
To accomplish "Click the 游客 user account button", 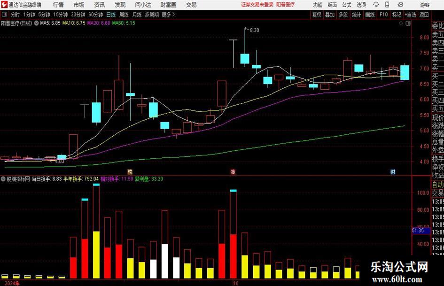I will click(424, 5).
